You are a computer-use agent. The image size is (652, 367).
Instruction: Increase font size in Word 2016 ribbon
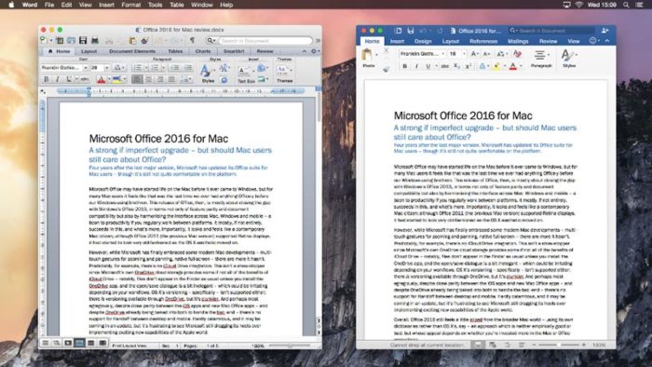pyautogui.click(x=474, y=54)
